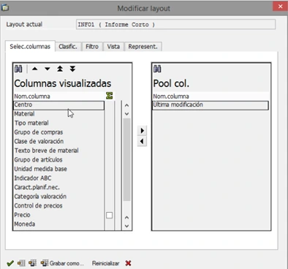Image resolution: width=288 pixels, height=269 pixels.
Task: Click Nom.columna header in Pool col.
Action: [211, 96]
